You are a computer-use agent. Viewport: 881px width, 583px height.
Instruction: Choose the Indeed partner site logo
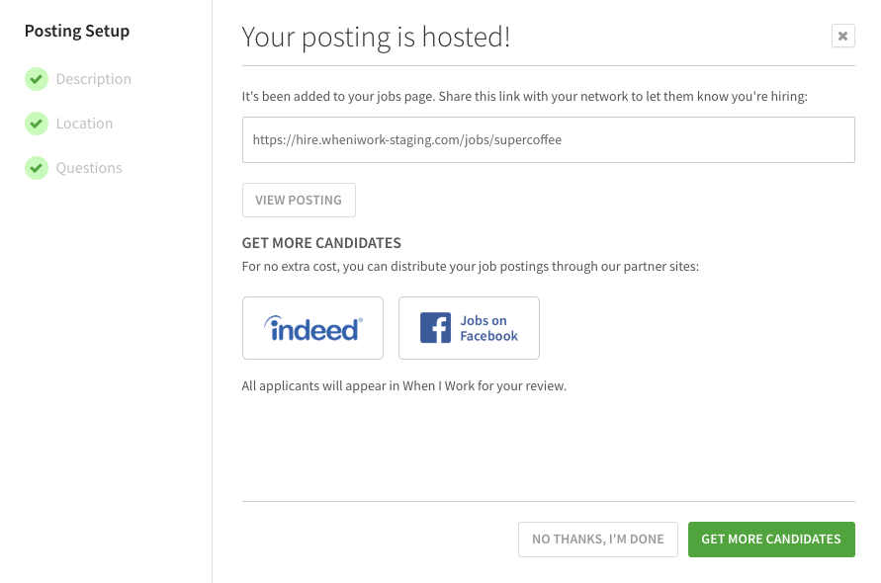click(x=313, y=328)
